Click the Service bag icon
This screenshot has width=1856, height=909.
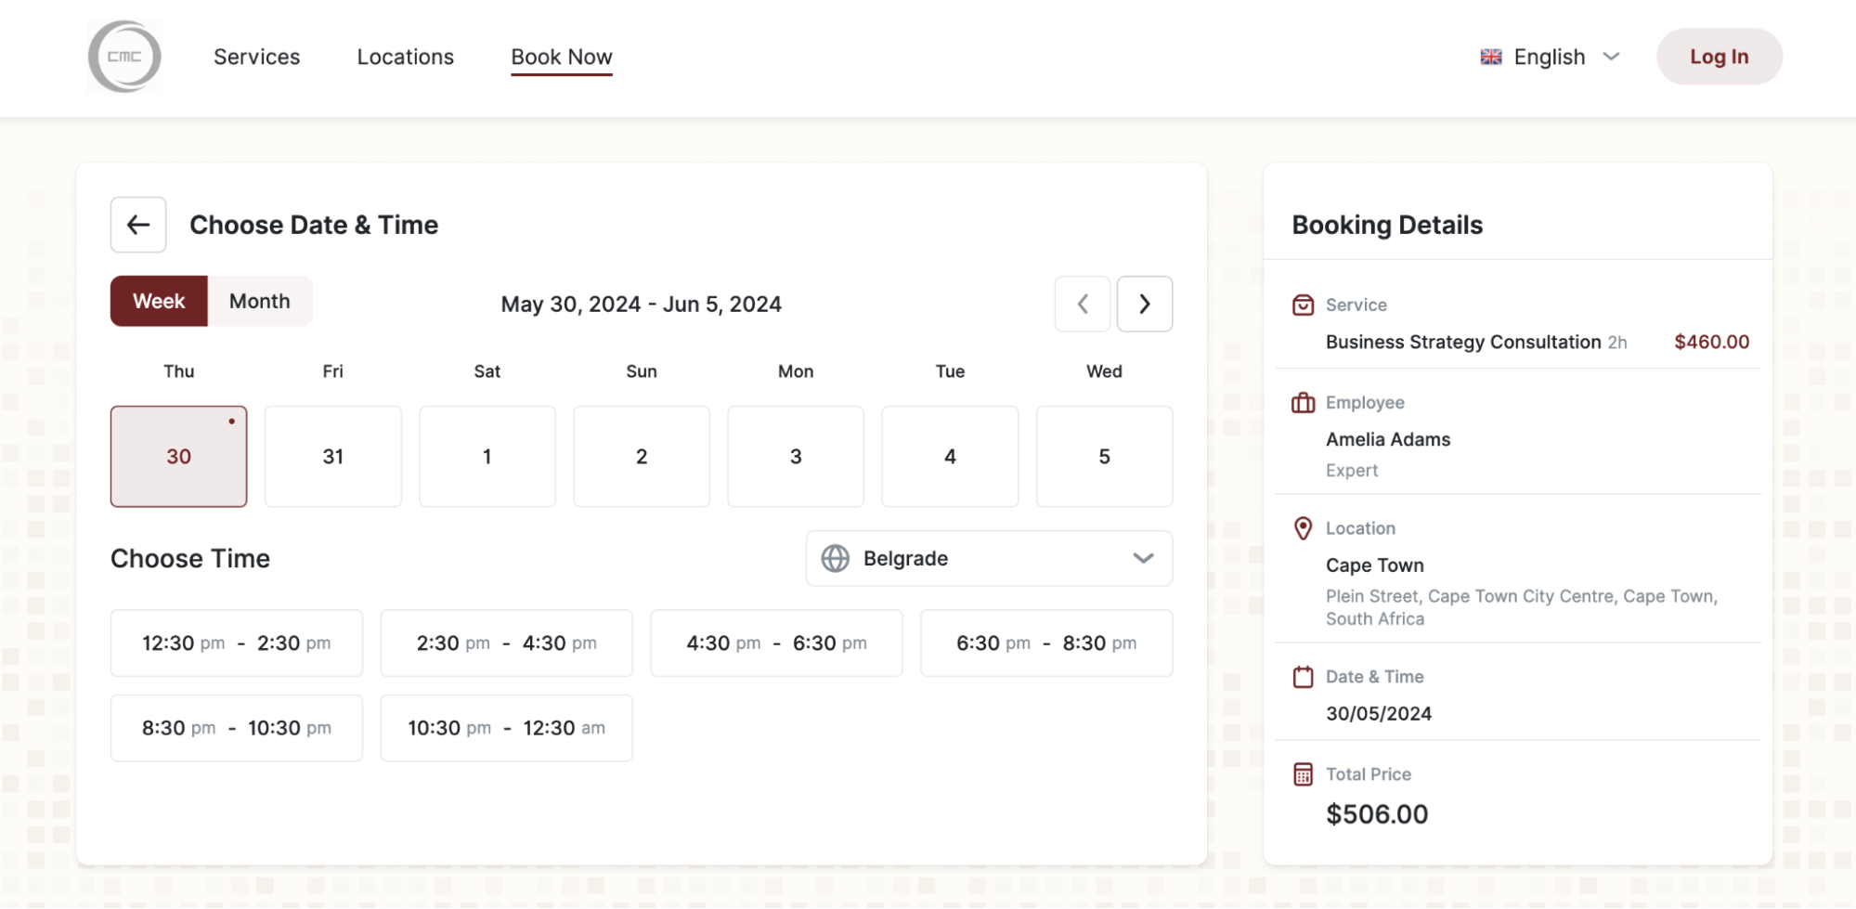[x=1304, y=305]
